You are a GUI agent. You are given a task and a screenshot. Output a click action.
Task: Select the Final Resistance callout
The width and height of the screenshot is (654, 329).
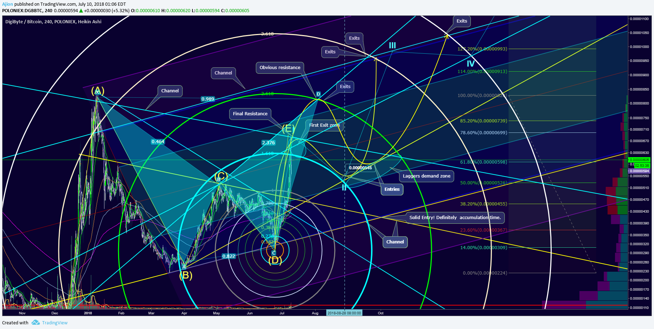point(250,114)
